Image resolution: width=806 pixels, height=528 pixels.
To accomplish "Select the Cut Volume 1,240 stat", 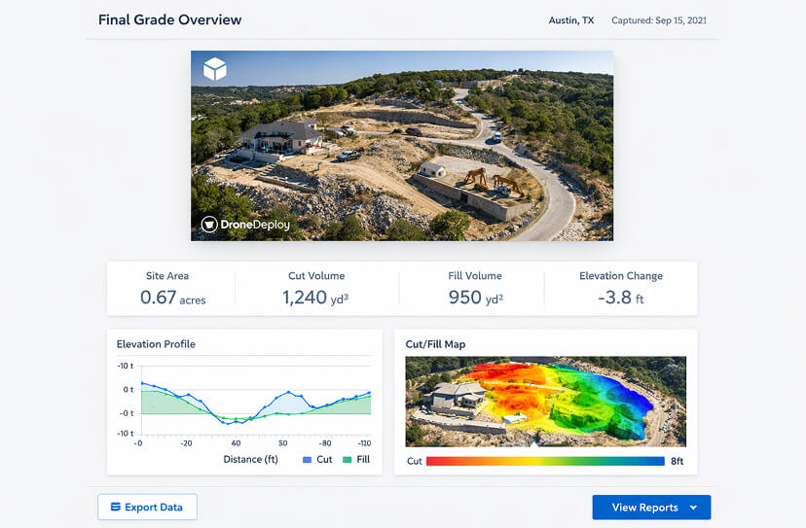I will click(316, 289).
